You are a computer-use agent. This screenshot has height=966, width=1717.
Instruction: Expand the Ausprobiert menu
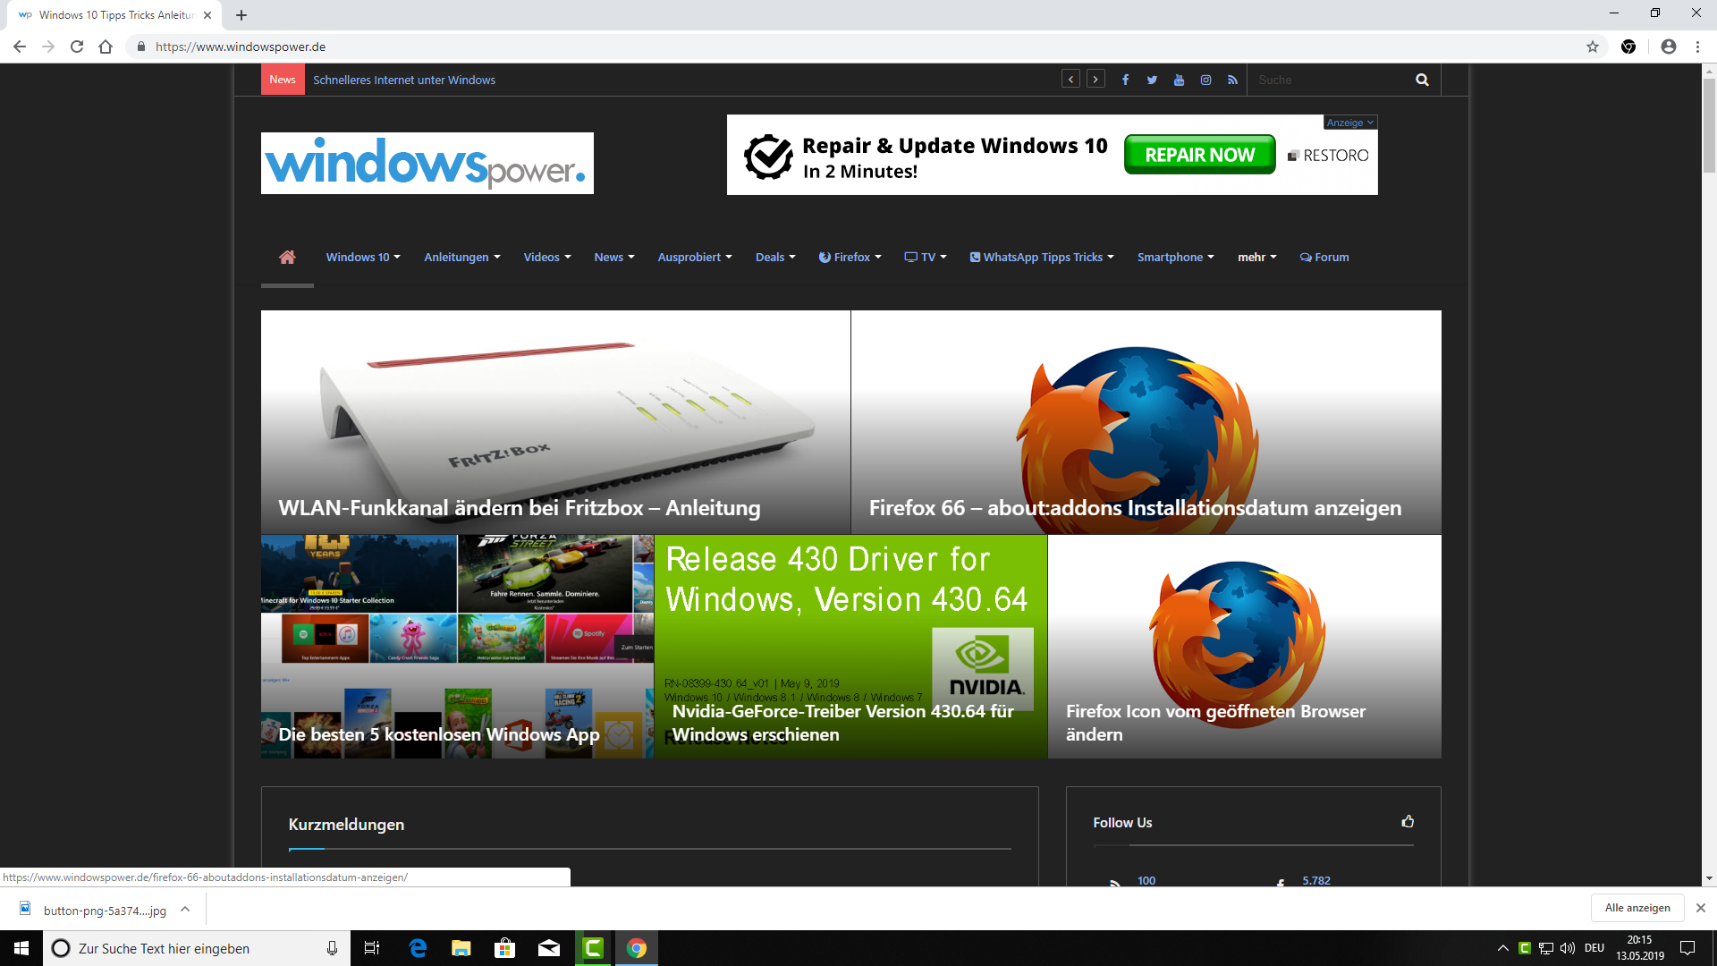click(x=695, y=257)
